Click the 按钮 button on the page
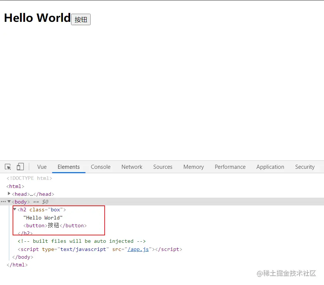 tap(81, 20)
